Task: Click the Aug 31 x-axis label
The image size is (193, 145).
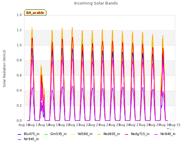Action: 175,125
